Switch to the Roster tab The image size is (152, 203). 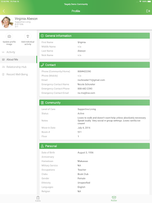point(114,199)
